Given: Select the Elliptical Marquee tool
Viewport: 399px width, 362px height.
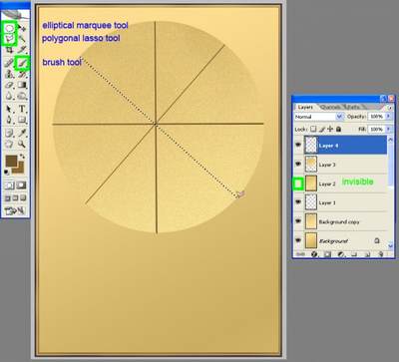Looking at the screenshot, I should click(x=9, y=28).
